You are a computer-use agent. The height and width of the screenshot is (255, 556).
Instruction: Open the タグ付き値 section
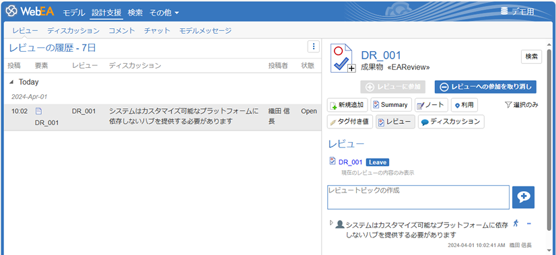[349, 122]
